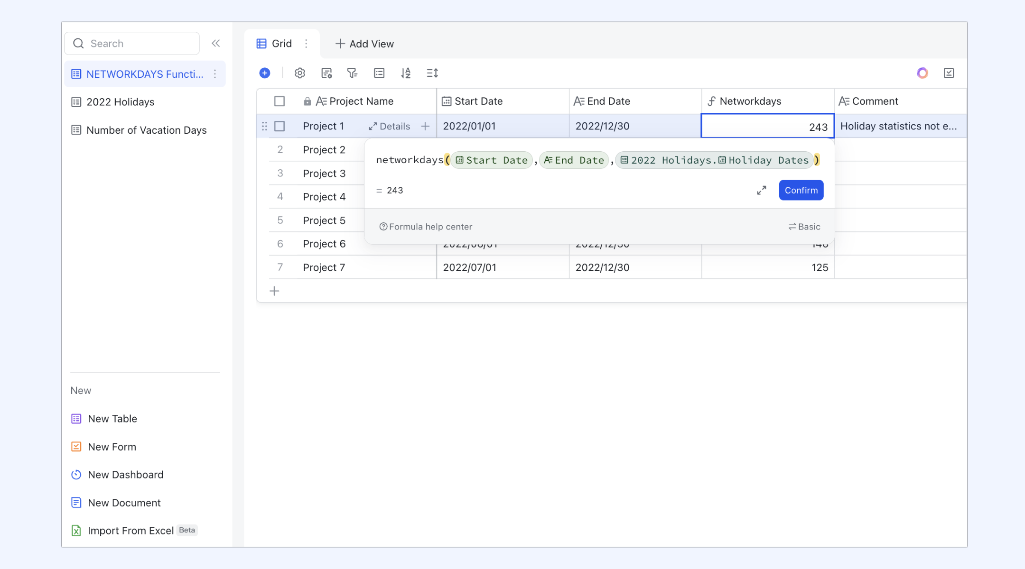Check the Project 1 row checkbox
The image size is (1025, 569).
pos(280,126)
